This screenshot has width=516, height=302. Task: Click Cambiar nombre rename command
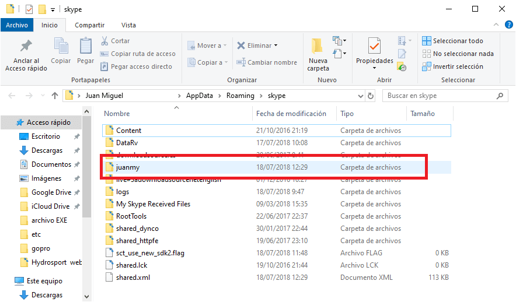pyautogui.click(x=267, y=62)
